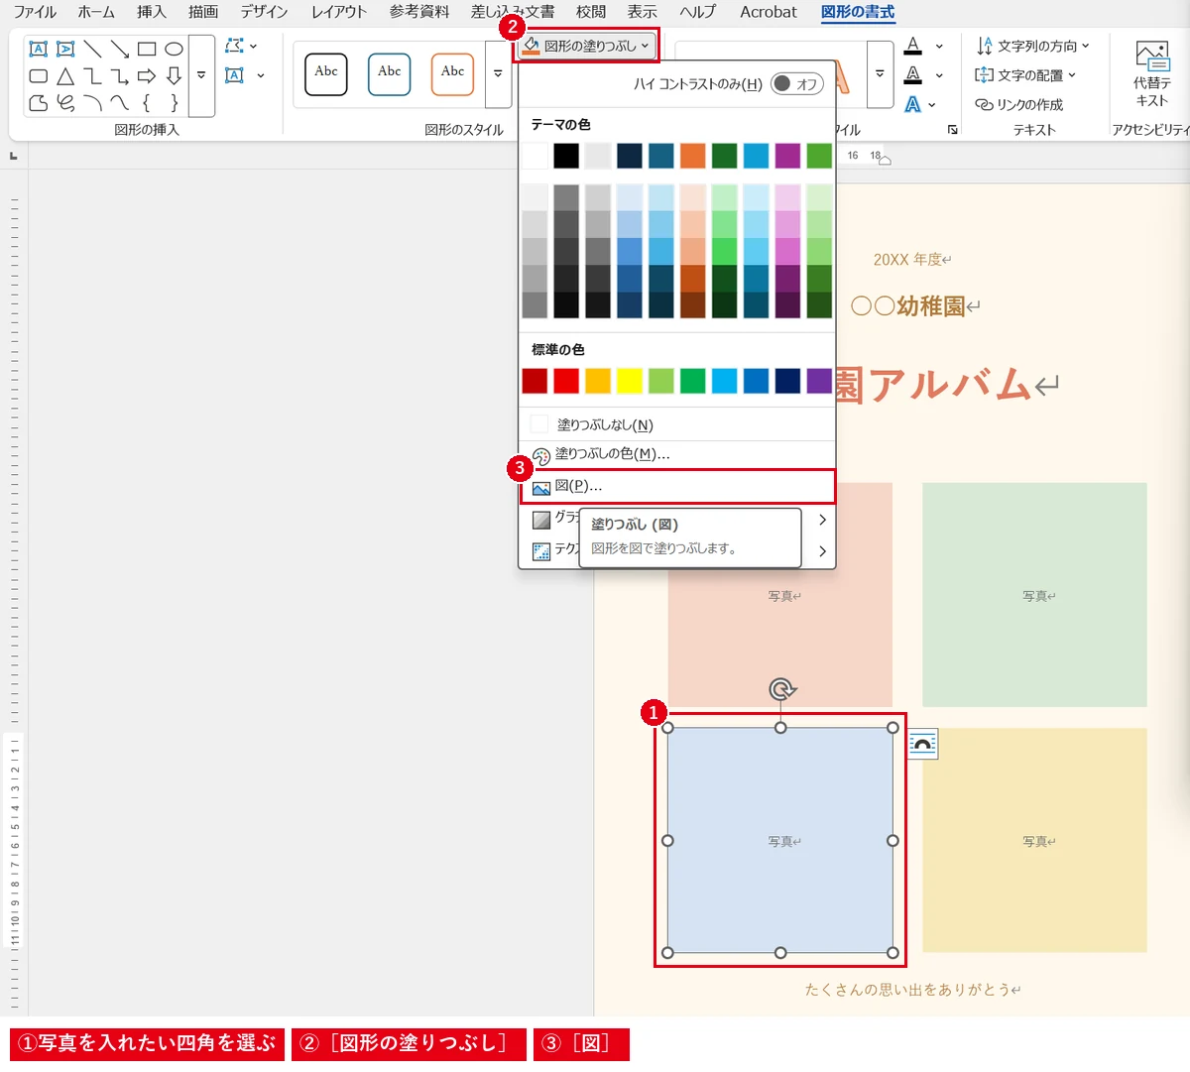1190x1072 pixels.
Task: Click リンクの作成 button
Action: tap(1018, 104)
